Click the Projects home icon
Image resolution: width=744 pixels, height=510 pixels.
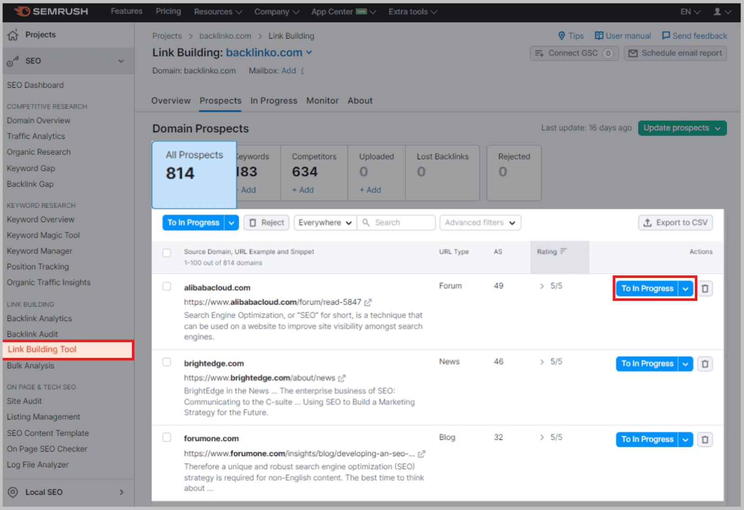click(13, 35)
